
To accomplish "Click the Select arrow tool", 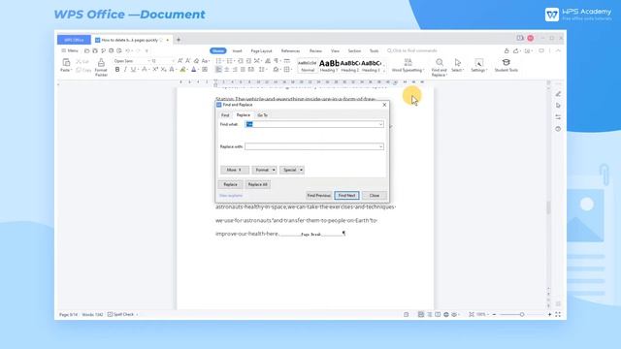I will pyautogui.click(x=458, y=65).
